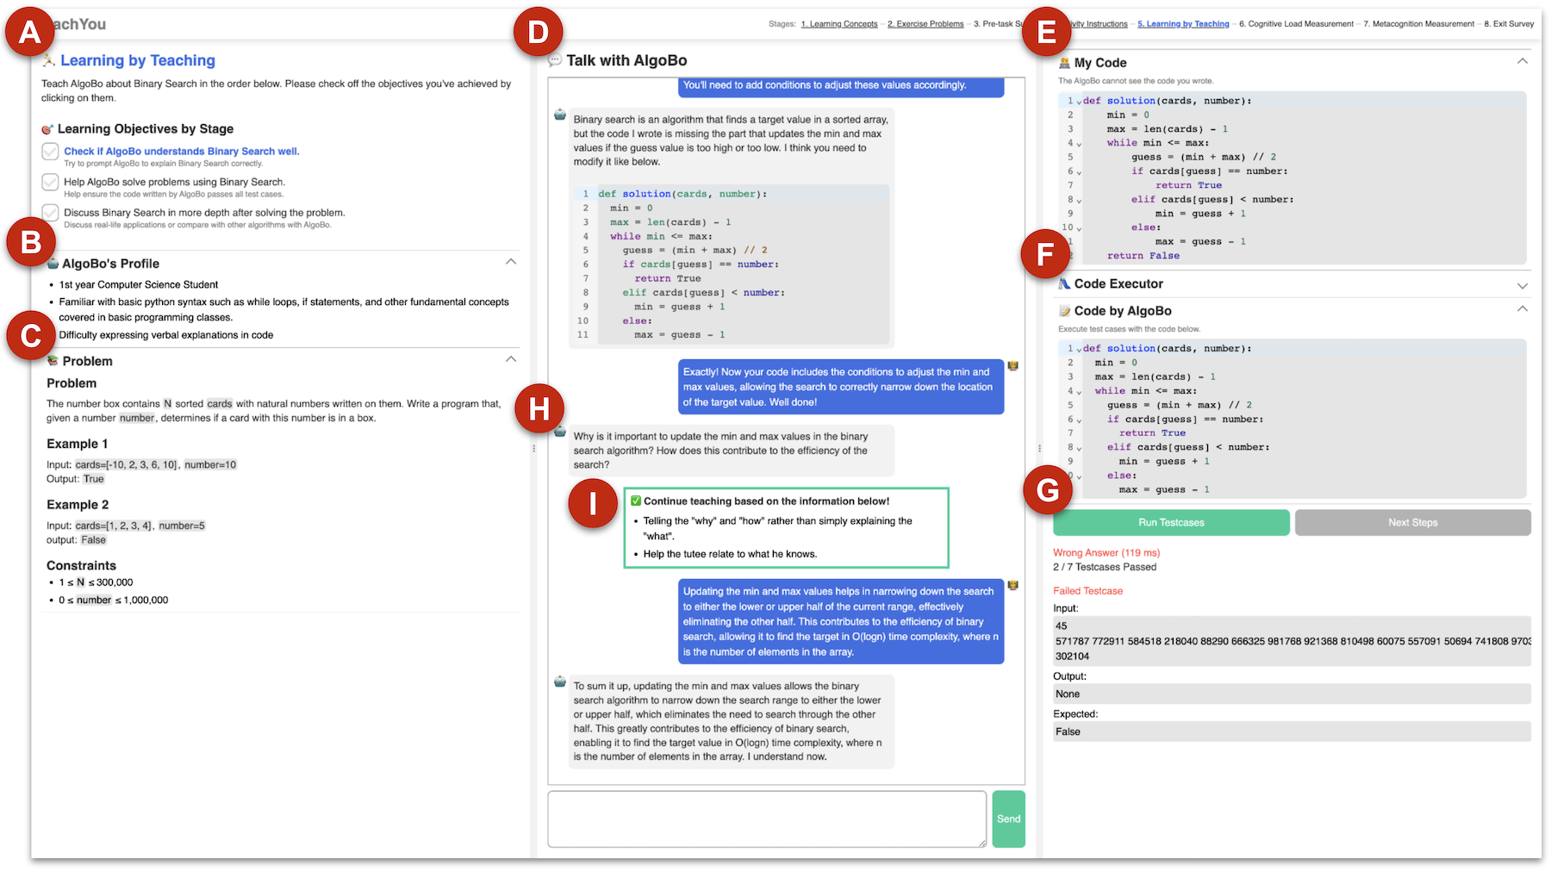Click the person icon next to My Code
The height and width of the screenshot is (871, 1551).
coord(1064,63)
